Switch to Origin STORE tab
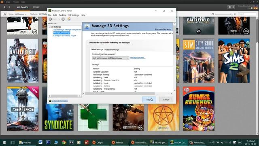 pyautogui.click(x=36, y=7)
